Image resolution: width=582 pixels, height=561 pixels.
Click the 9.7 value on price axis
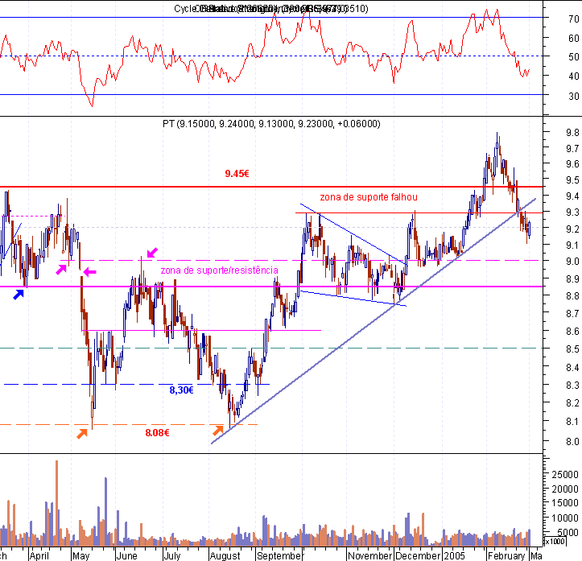pyautogui.click(x=572, y=148)
